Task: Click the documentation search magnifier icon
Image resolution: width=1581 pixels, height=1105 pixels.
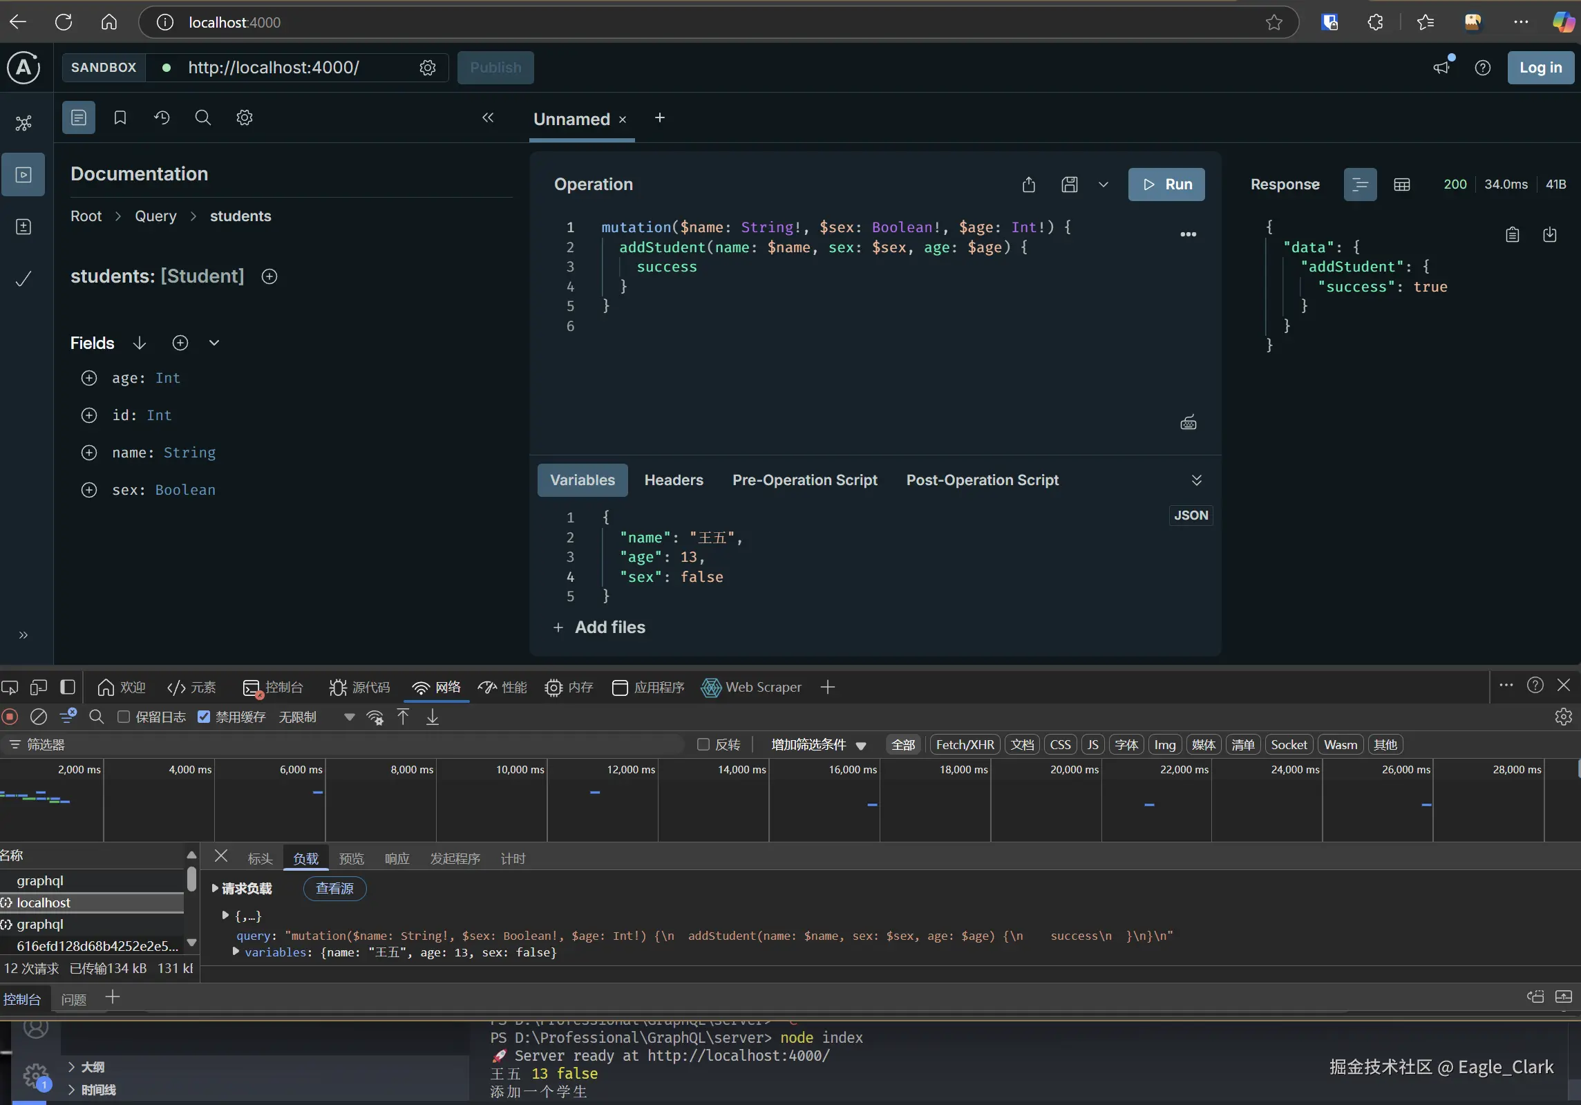Action: [202, 117]
